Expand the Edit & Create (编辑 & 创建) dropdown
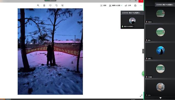 point(116,5)
